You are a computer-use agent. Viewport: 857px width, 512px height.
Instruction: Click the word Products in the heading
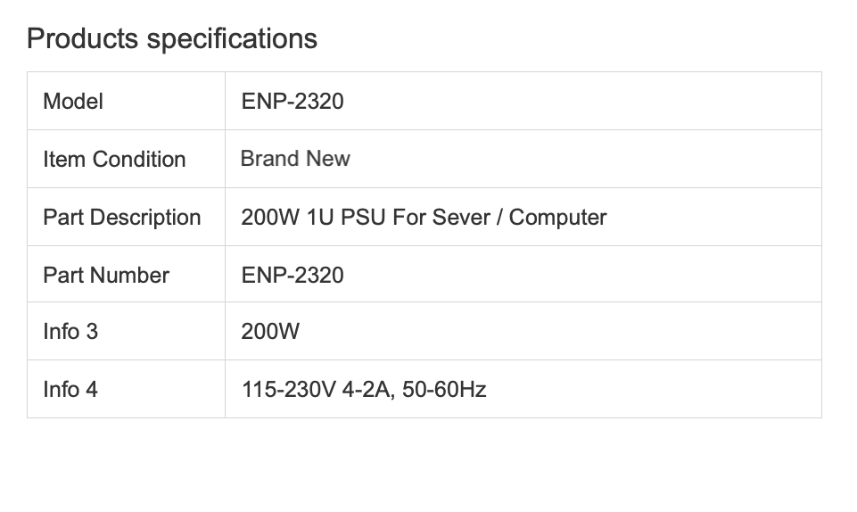pyautogui.click(x=83, y=39)
